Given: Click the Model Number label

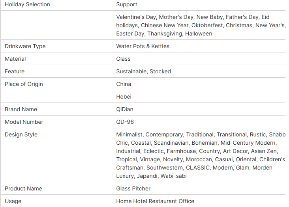Looking at the screenshot, I should pos(24,122).
